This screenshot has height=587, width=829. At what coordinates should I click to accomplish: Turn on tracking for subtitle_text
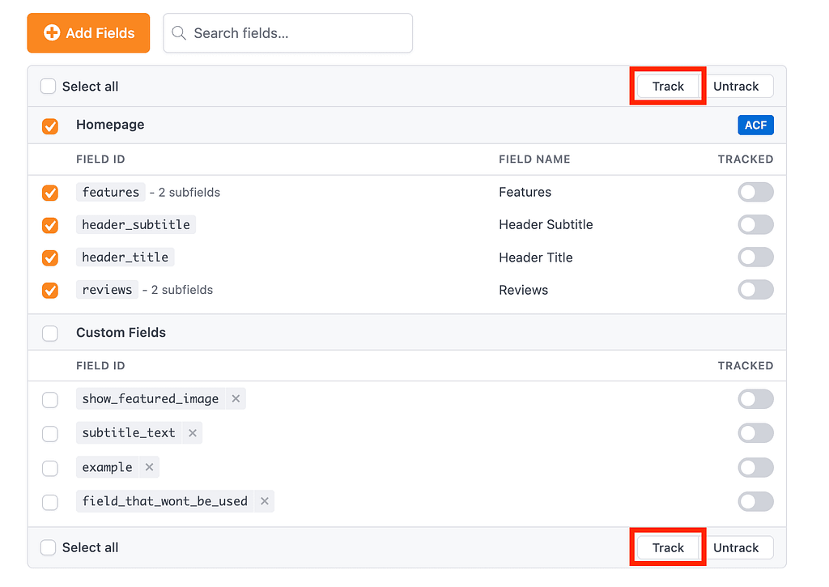coord(755,433)
